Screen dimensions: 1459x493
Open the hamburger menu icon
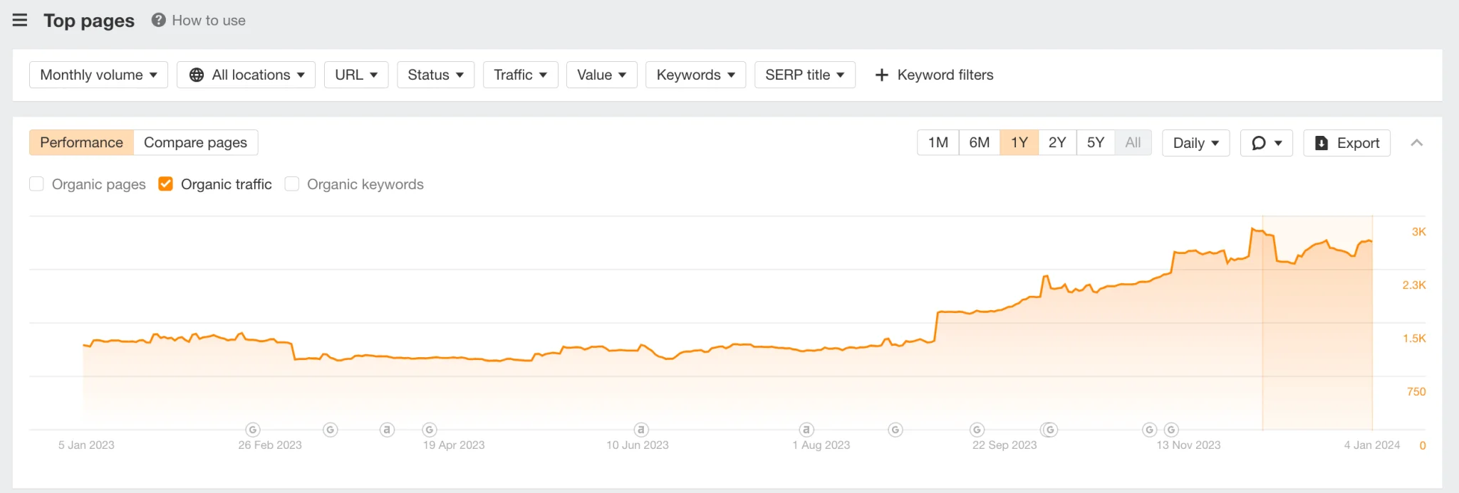(x=20, y=21)
